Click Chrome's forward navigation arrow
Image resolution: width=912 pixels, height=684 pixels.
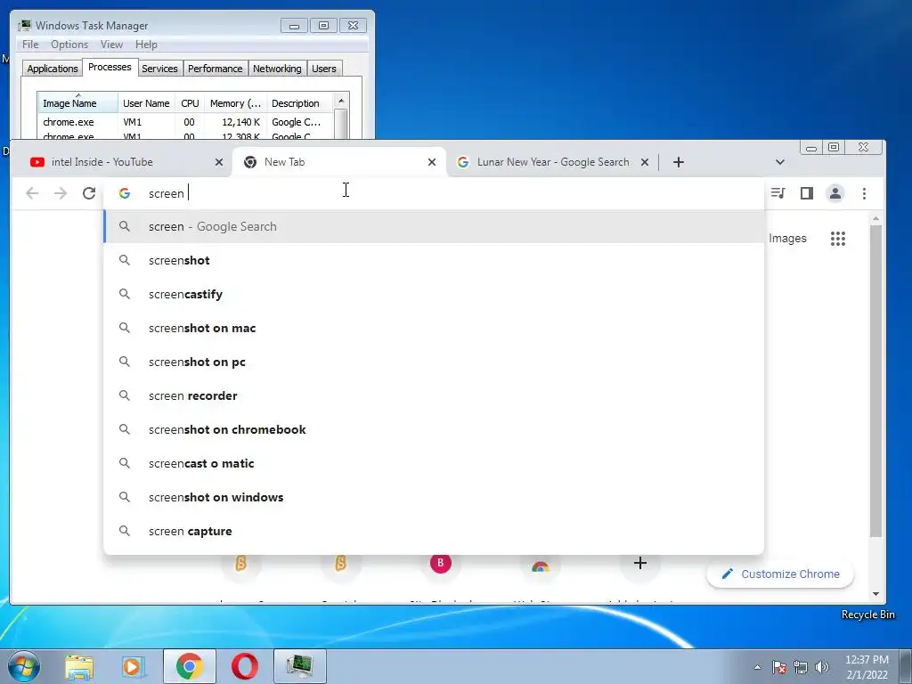coord(61,193)
